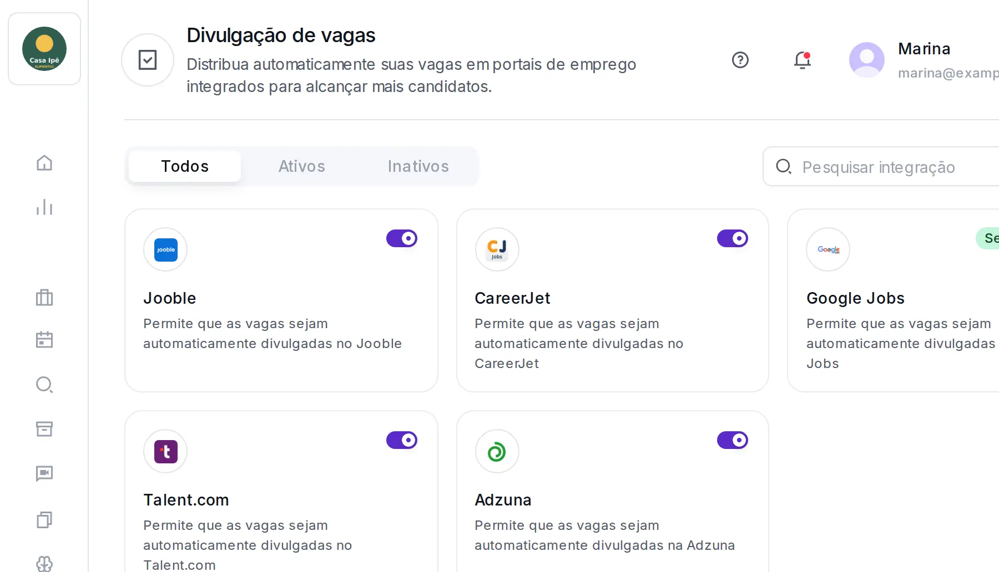The height and width of the screenshot is (572, 999).
Task: Click the Jooble card title
Action: coord(170,298)
